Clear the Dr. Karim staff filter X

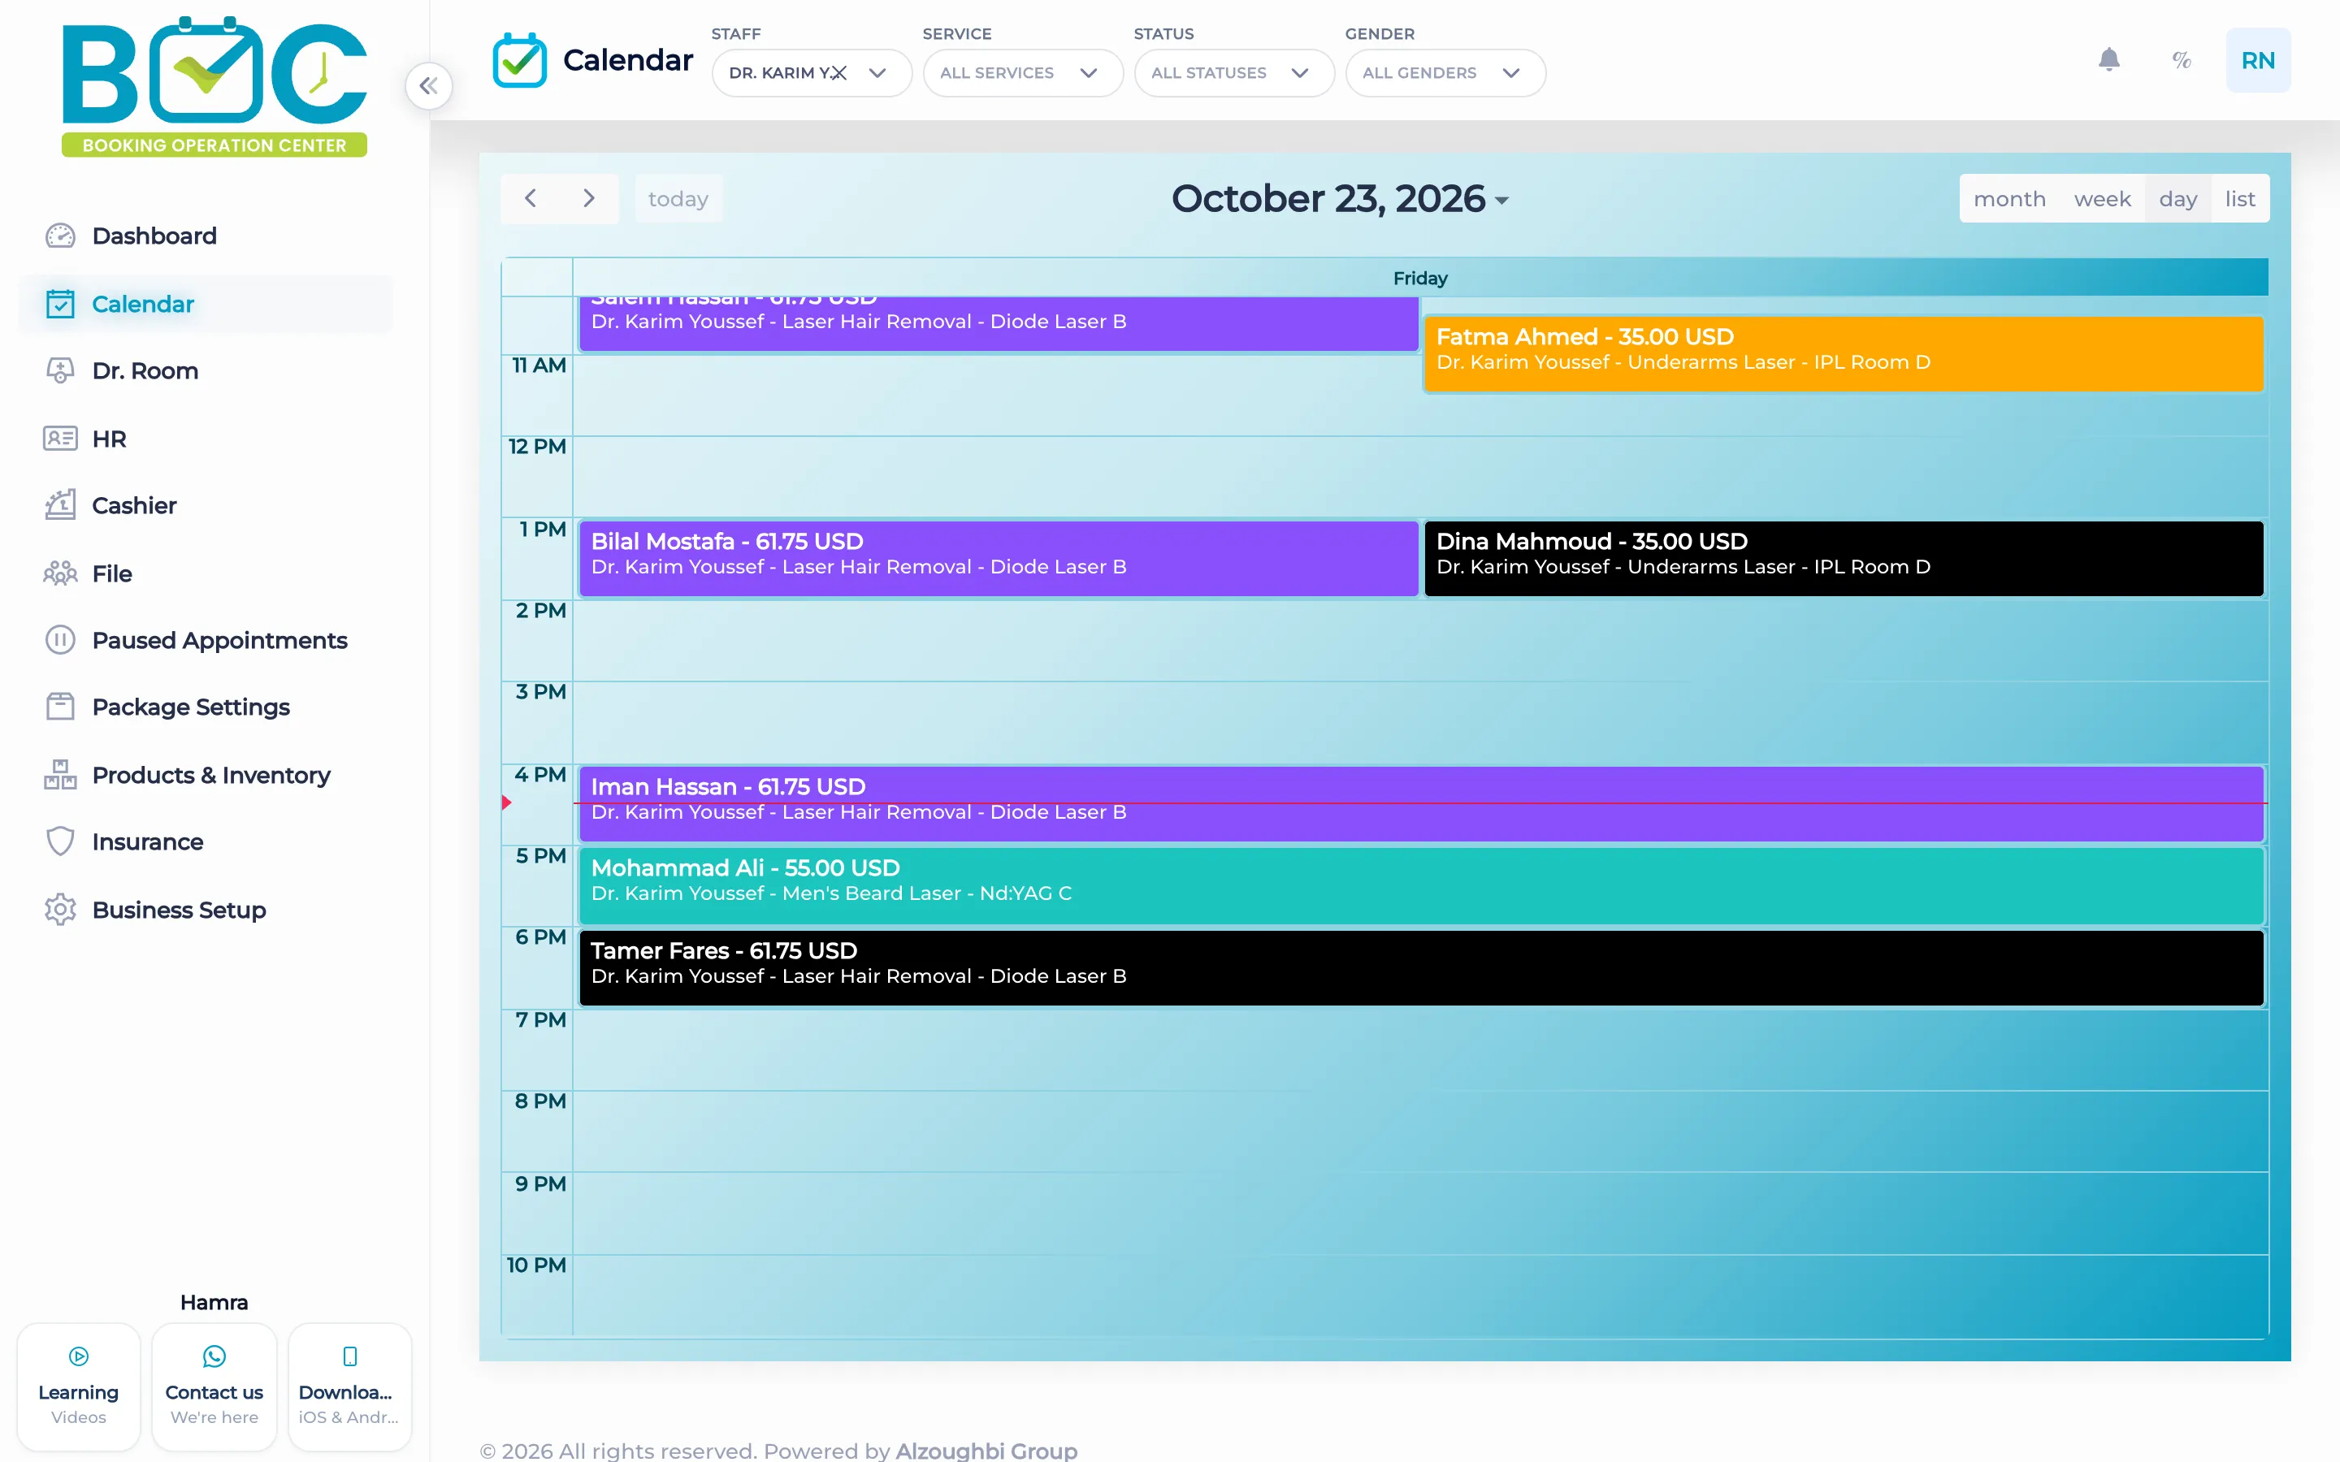point(838,73)
